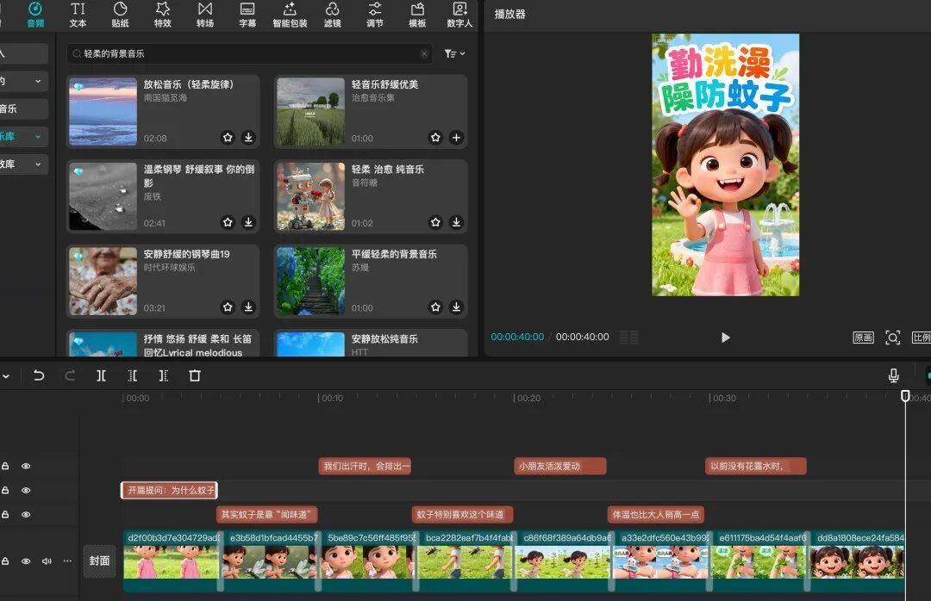Download the 放松音乐（轻柔旋律） track
This screenshot has height=601, width=931.
click(248, 137)
